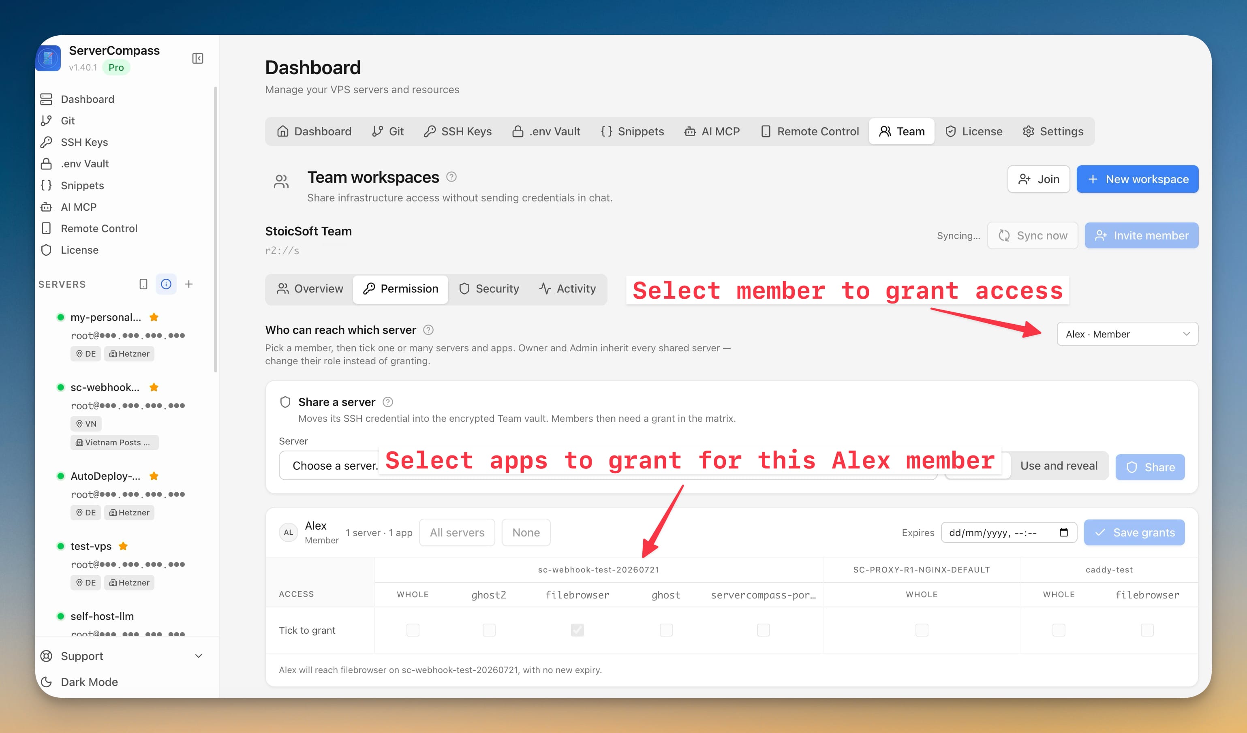Click the Invite member button

[x=1141, y=235]
